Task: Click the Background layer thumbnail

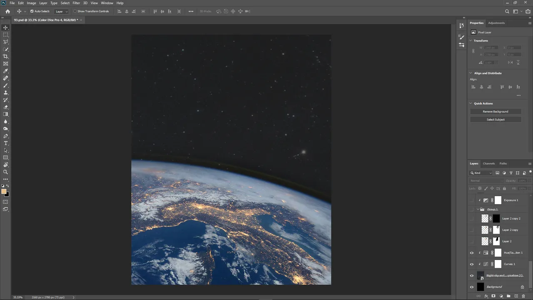Action: click(x=481, y=287)
